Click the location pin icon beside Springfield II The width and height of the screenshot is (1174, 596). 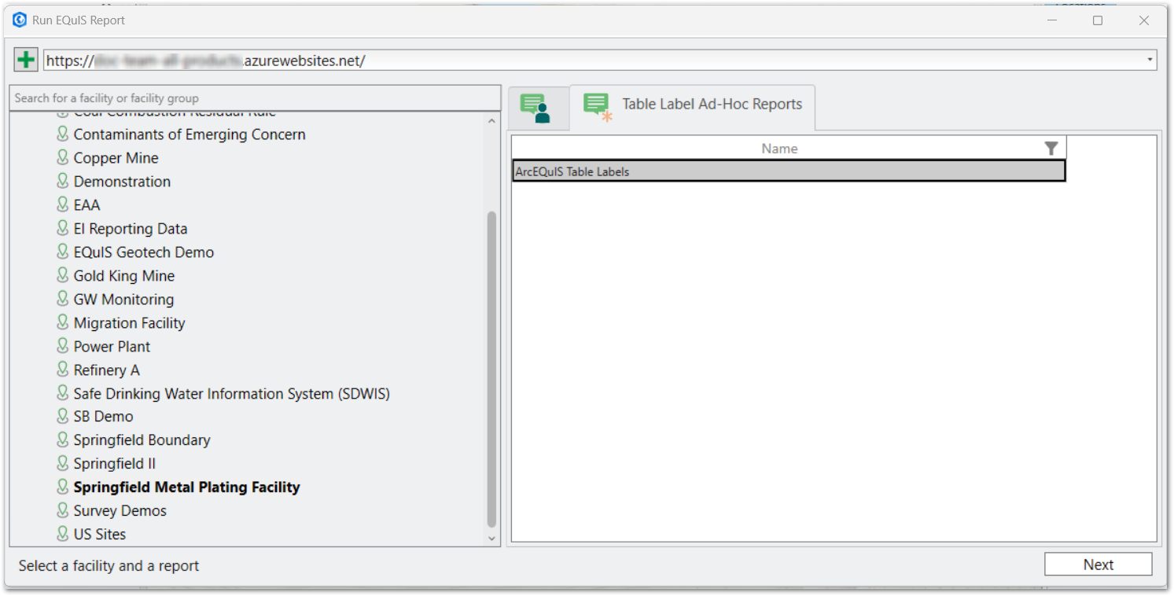pos(63,463)
